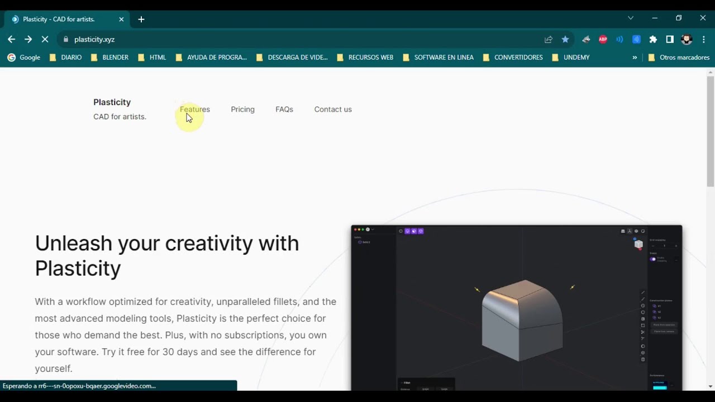Toggle the bookmark star for this page
The width and height of the screenshot is (715, 402).
(x=565, y=39)
